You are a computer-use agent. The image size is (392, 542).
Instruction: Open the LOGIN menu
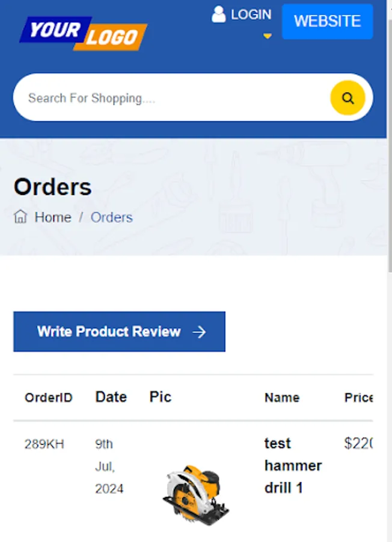pyautogui.click(x=251, y=14)
